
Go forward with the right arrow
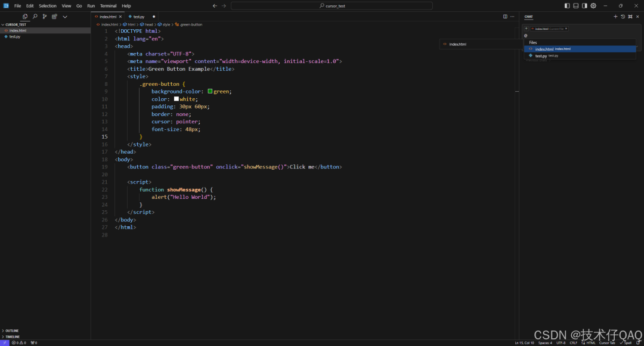pos(224,6)
